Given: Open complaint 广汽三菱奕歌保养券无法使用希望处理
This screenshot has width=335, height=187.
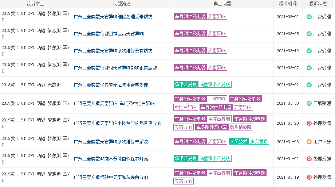Looking at the screenshot, I should click(111, 85).
